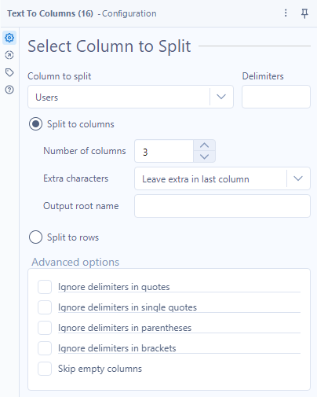Open the Configuration gear tab
The width and height of the screenshot is (317, 397).
9,38
